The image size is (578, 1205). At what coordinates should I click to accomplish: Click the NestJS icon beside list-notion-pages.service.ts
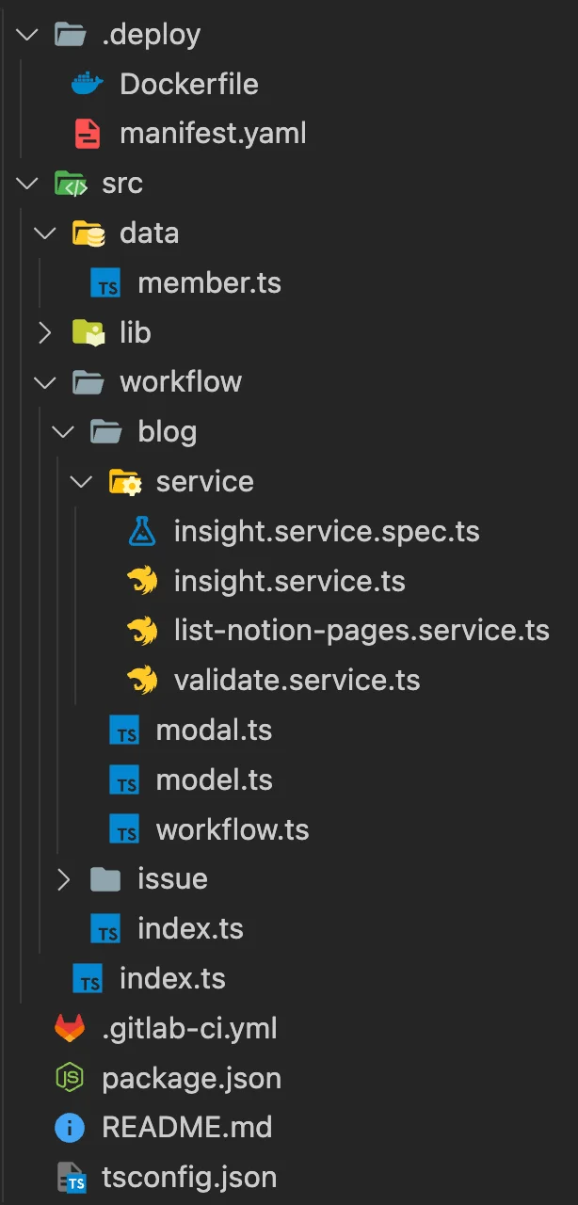click(142, 631)
